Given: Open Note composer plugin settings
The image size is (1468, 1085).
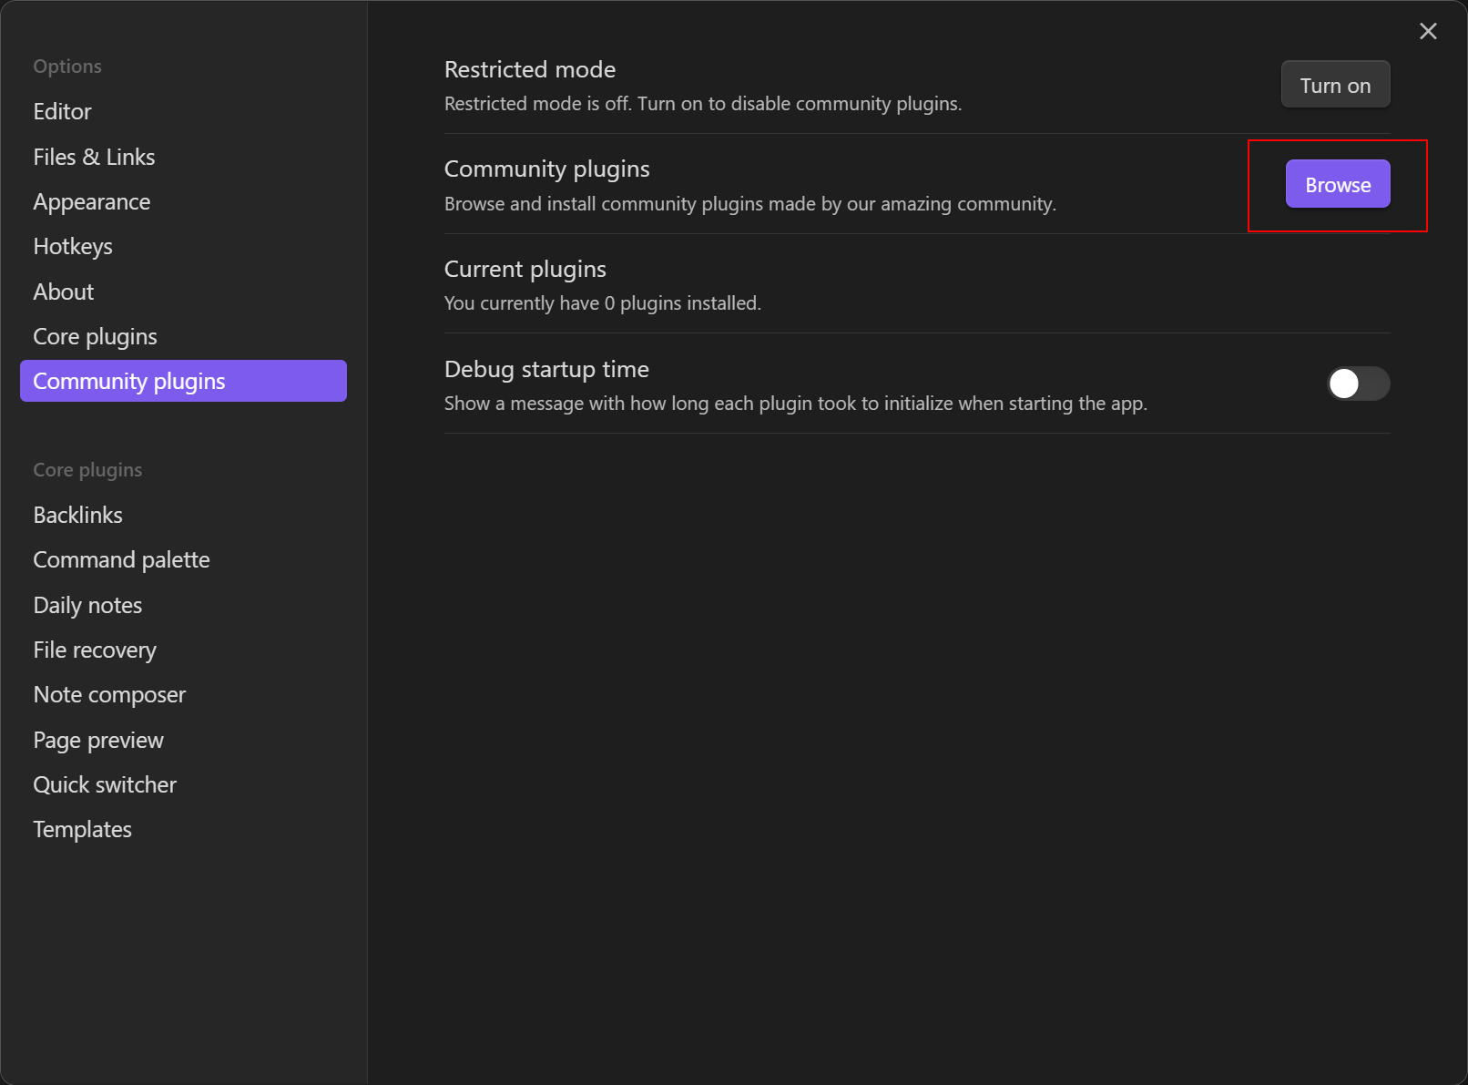Looking at the screenshot, I should (x=183, y=694).
